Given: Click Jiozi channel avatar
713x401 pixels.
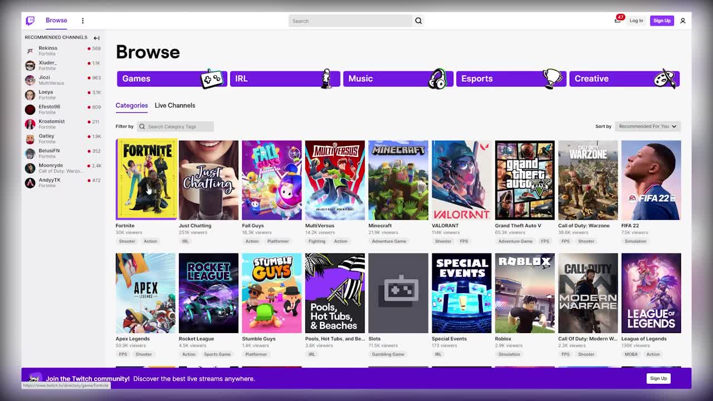Looking at the screenshot, I should tap(30, 80).
